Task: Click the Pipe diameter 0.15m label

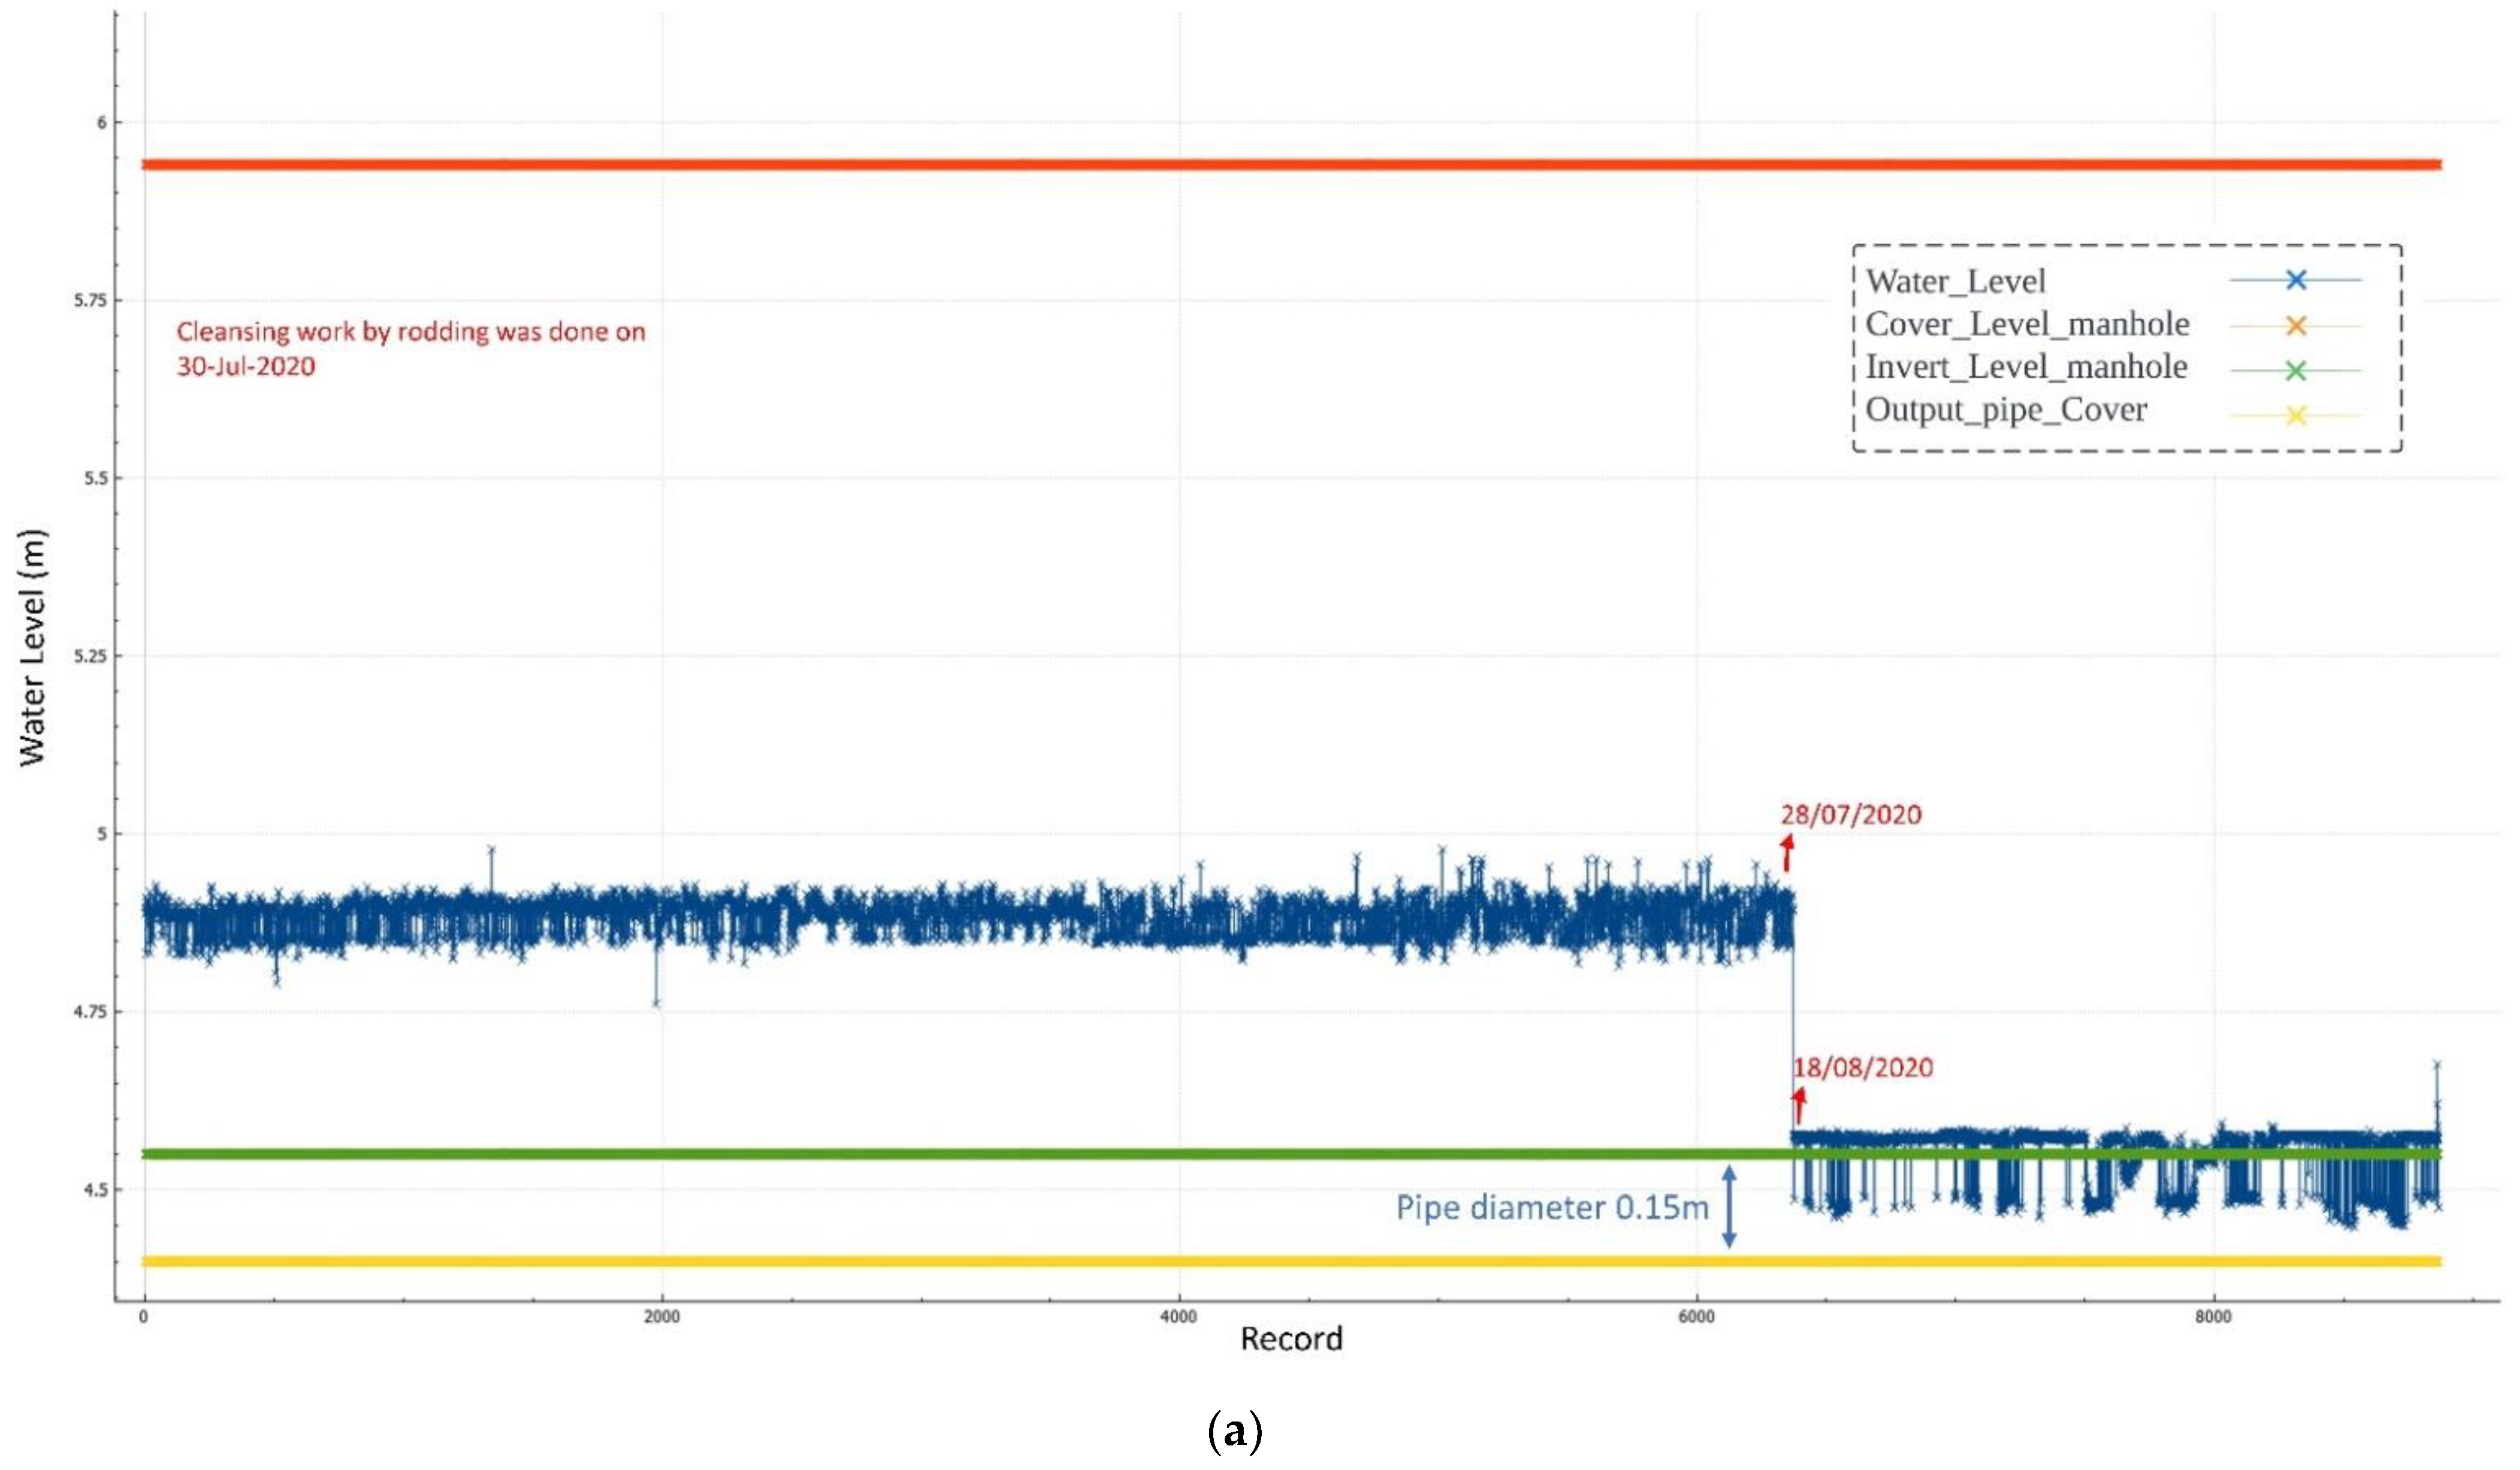Action: 1552,1208
